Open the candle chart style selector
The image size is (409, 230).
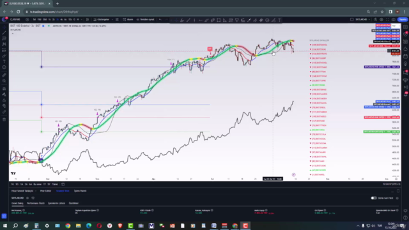point(88,20)
